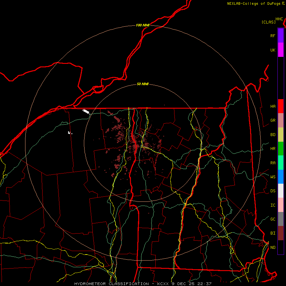Click the BD legend label
Viewport: 286px width, 286px height.
(273, 135)
